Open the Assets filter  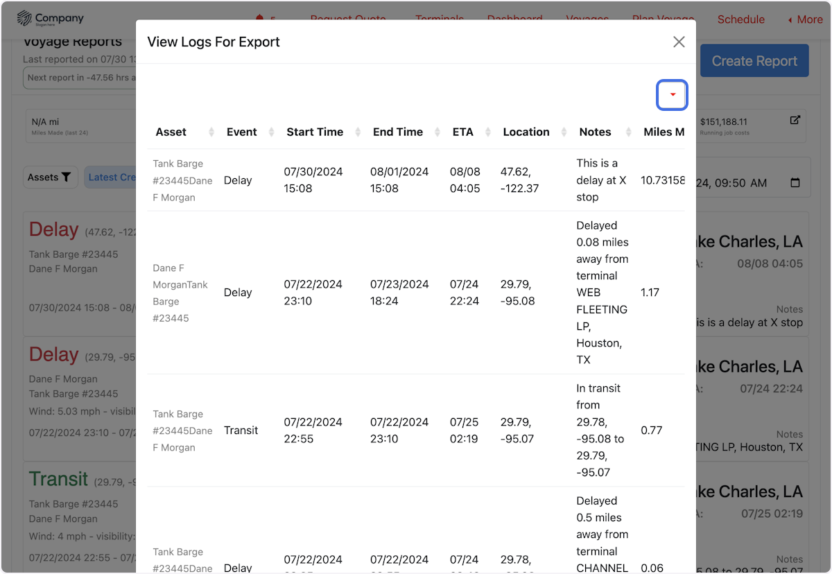(x=50, y=177)
